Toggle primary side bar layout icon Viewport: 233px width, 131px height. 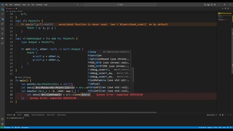205,5
